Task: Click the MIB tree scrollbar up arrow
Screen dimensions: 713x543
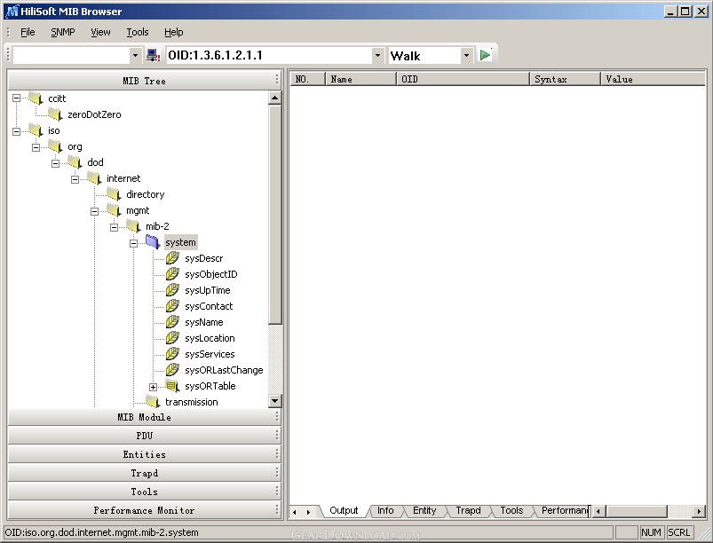Action: point(274,98)
